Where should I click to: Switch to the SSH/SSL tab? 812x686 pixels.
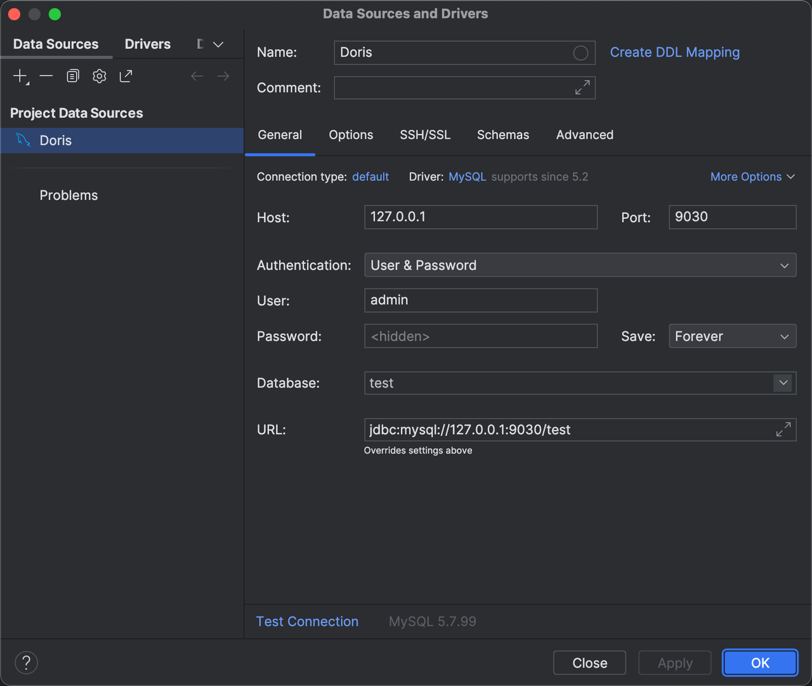[x=424, y=135]
